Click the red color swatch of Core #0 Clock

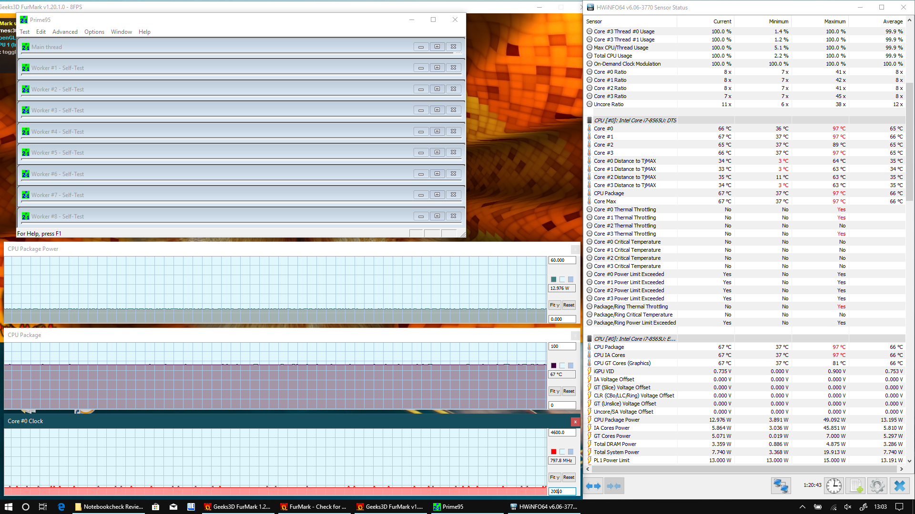(x=553, y=452)
